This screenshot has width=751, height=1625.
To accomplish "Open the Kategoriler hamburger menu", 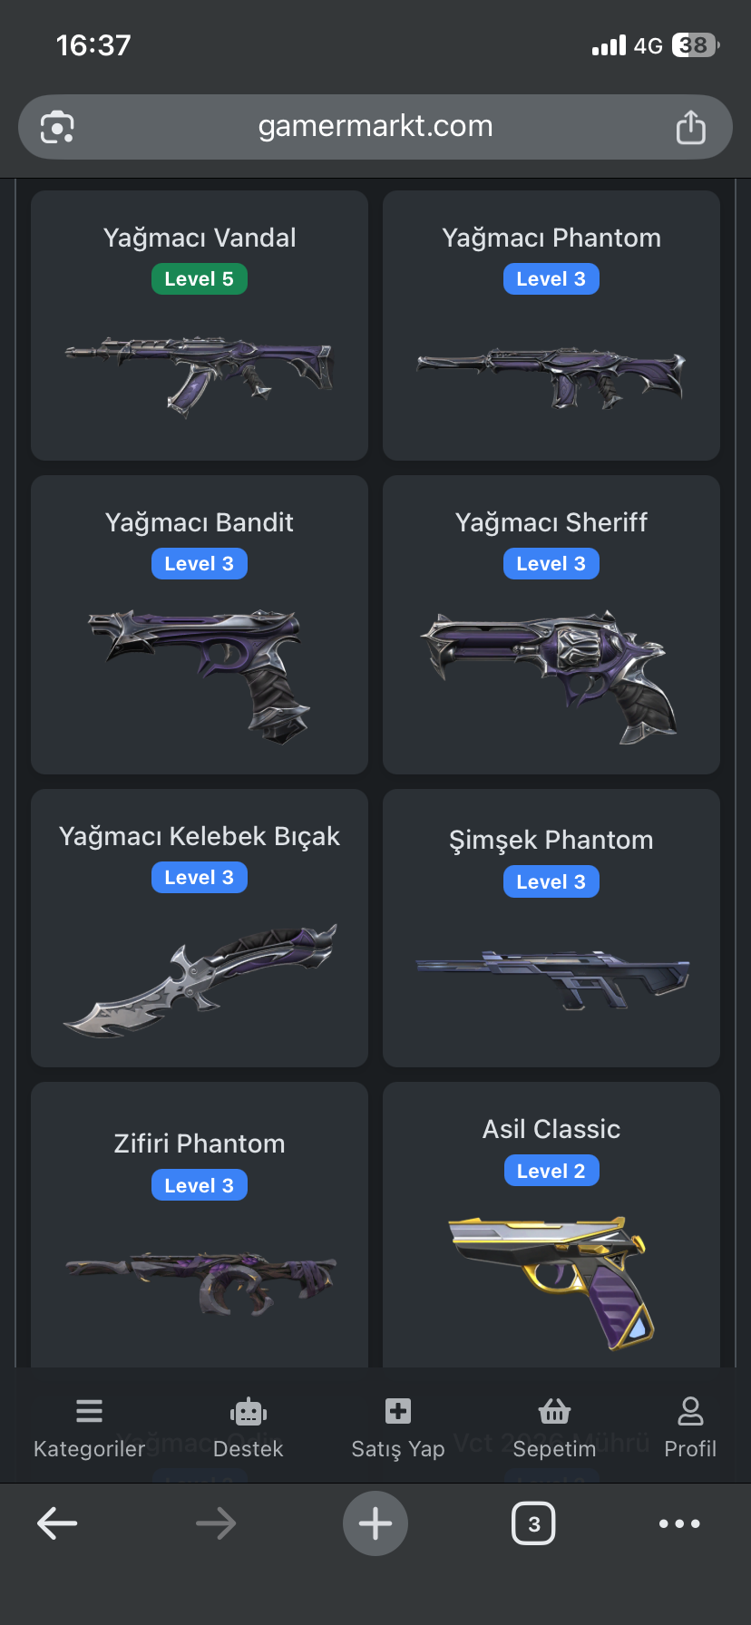I will [89, 1411].
